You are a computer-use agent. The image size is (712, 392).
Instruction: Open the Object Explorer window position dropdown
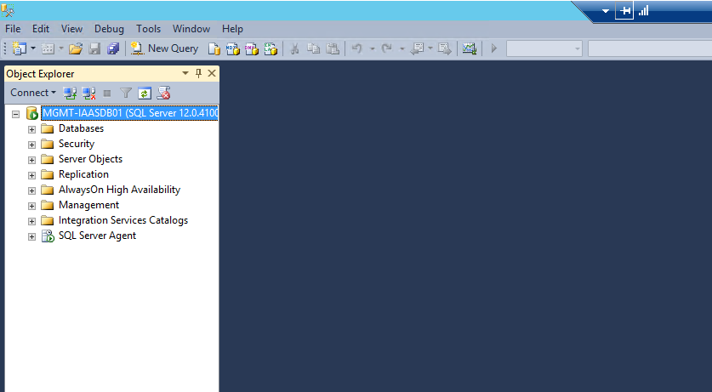click(x=185, y=73)
